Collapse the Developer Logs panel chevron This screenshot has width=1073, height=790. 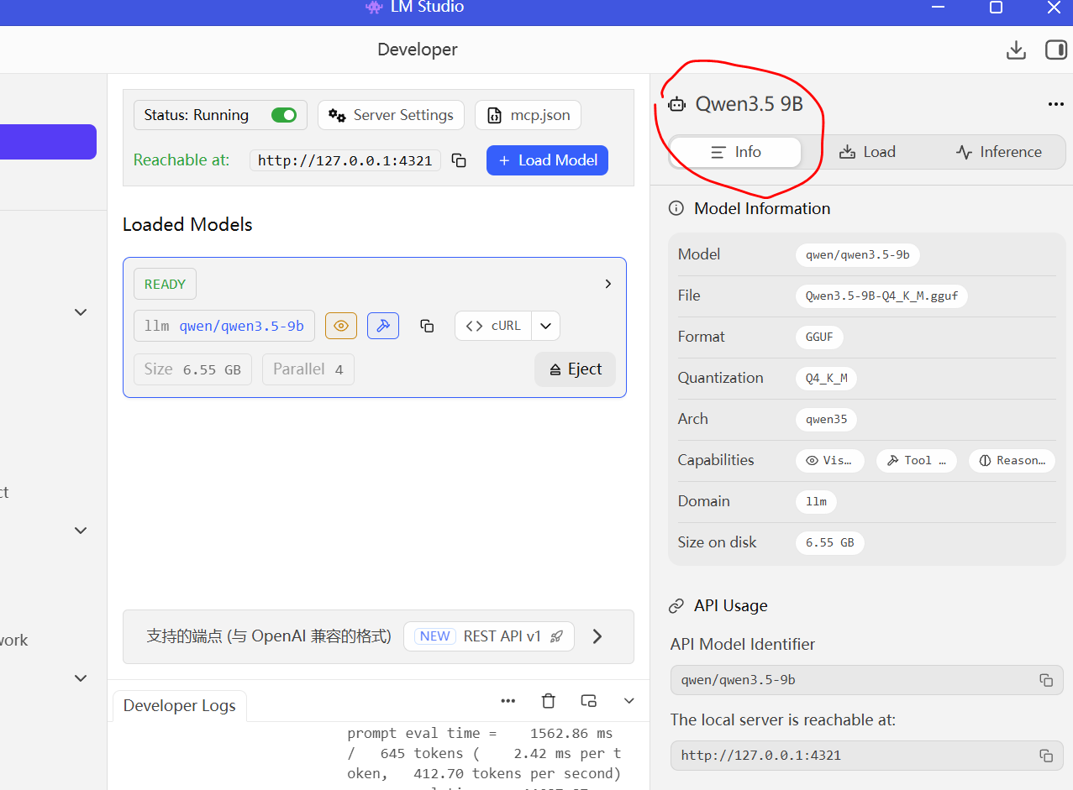click(x=629, y=701)
